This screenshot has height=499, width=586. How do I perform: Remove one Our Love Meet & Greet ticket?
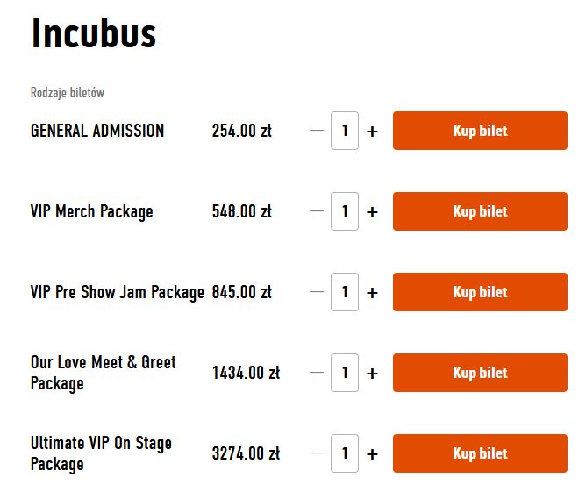317,373
